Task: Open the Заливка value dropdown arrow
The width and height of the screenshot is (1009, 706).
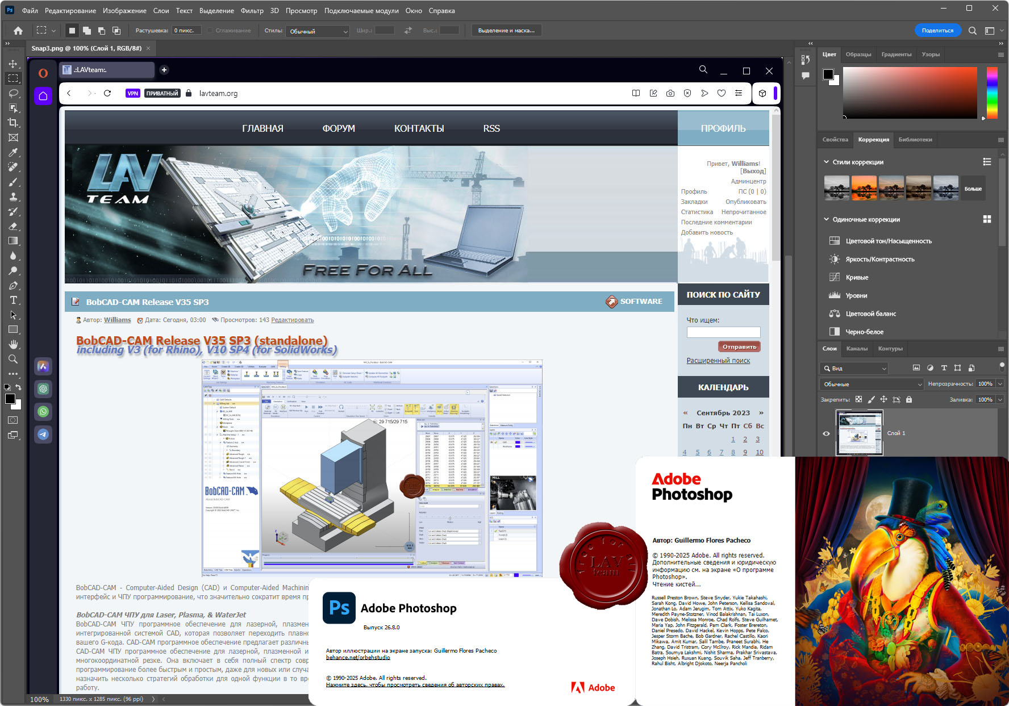Action: [x=1000, y=400]
